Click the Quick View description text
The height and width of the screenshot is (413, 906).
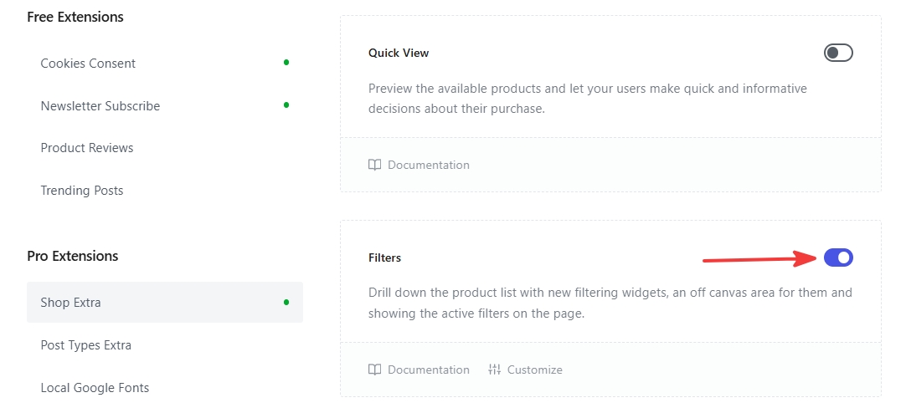tap(588, 98)
